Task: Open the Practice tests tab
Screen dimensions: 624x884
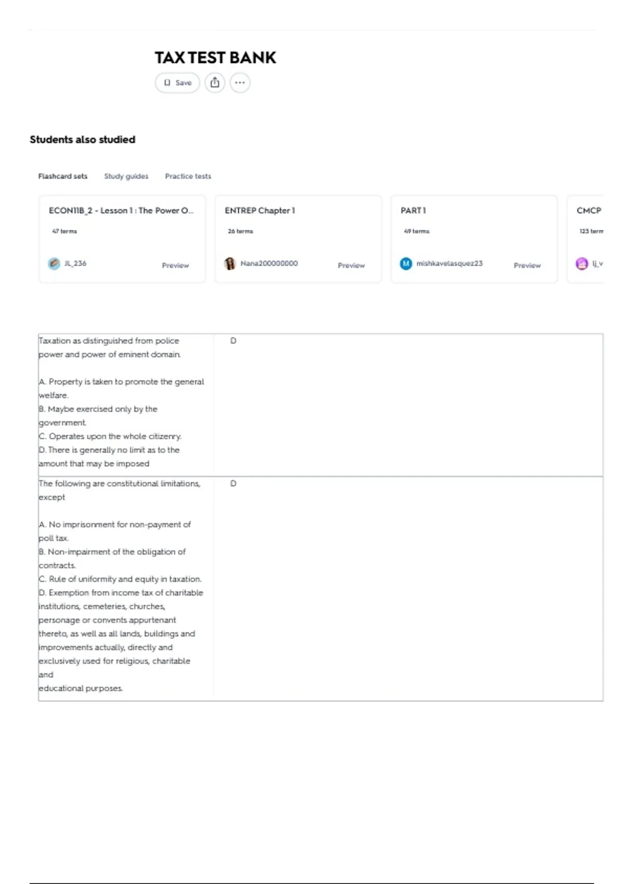Action: click(x=188, y=176)
